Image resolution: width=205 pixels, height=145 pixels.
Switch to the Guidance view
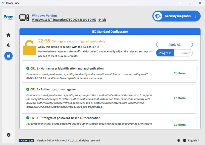coord(183,53)
